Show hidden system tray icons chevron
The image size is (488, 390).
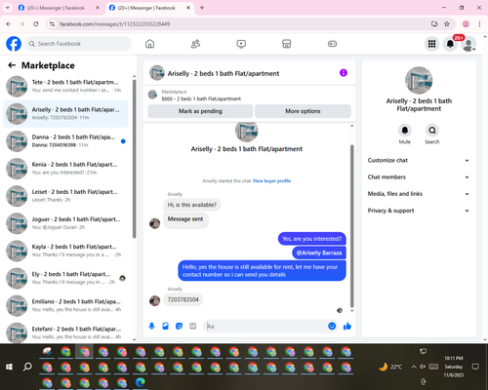414,367
